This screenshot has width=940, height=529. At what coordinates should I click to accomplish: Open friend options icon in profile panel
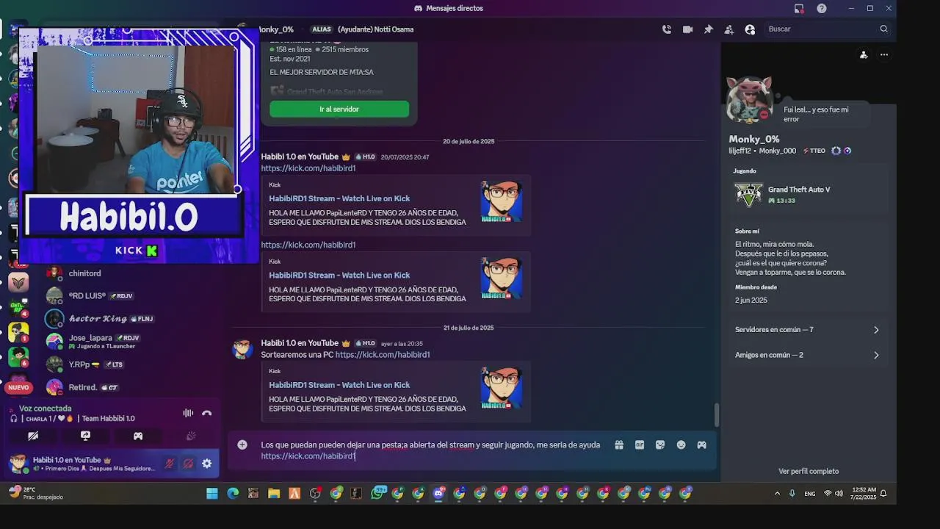tap(864, 54)
